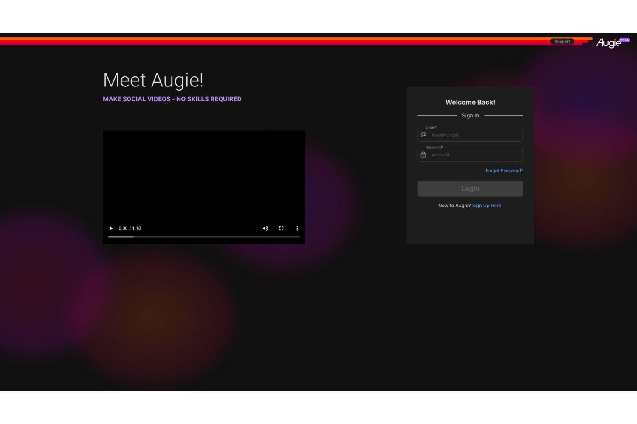Click the Sign In divider label

point(470,116)
